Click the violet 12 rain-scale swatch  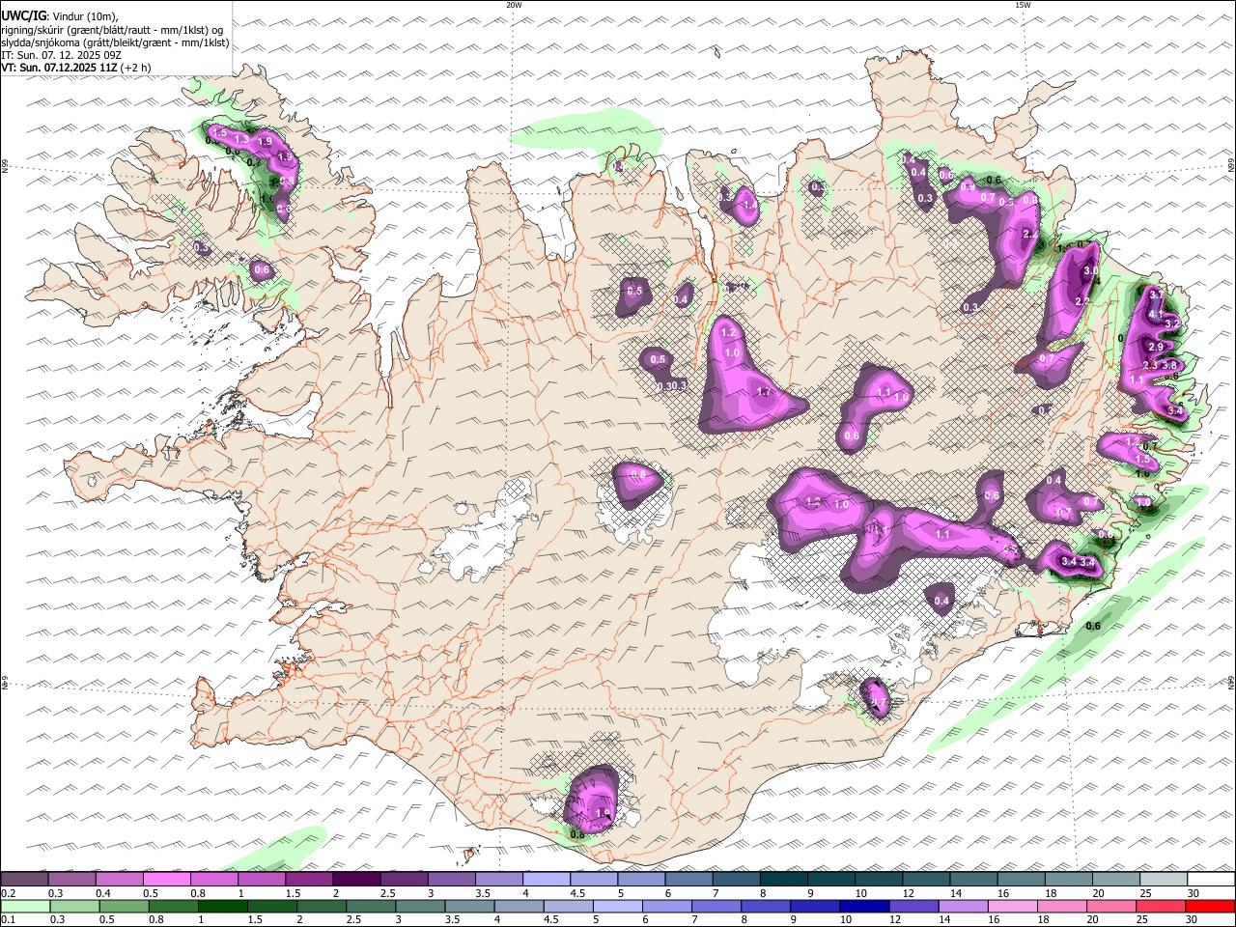pyautogui.click(x=913, y=907)
